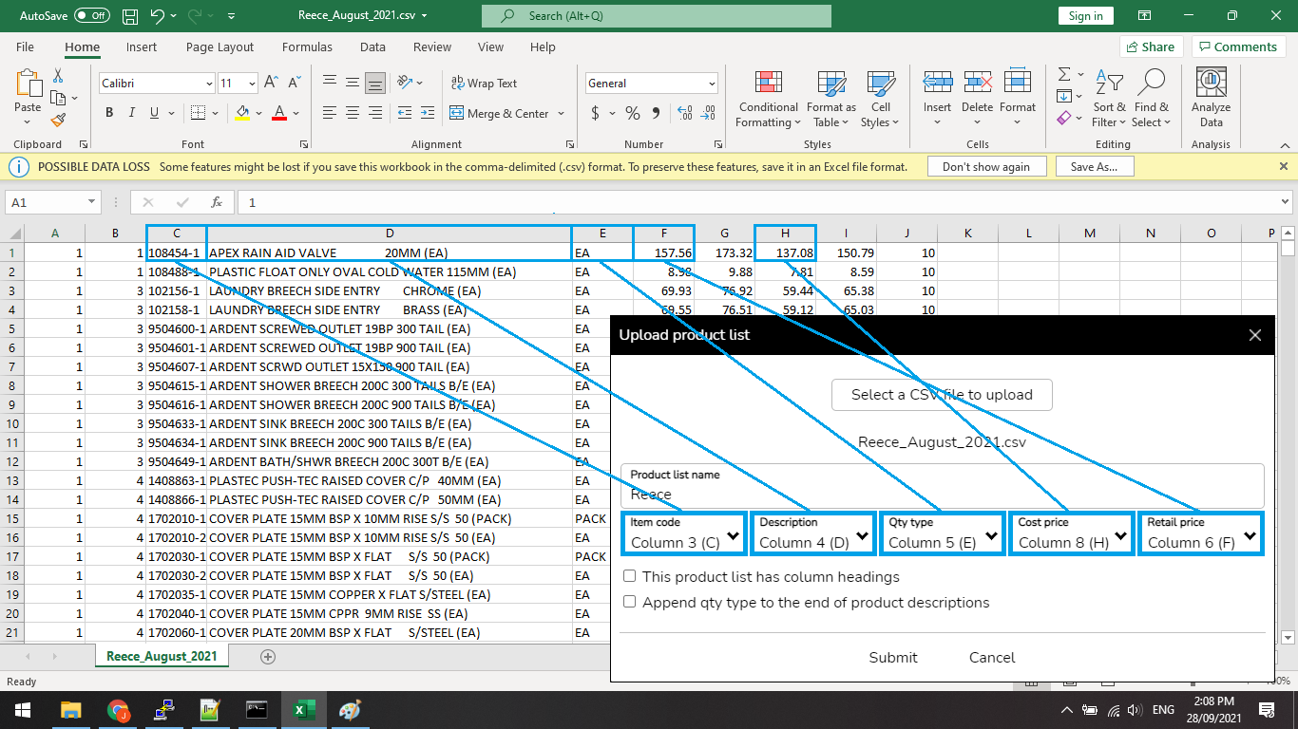Click Cancel in upload dialog
This screenshot has height=729, width=1298.
pos(992,657)
